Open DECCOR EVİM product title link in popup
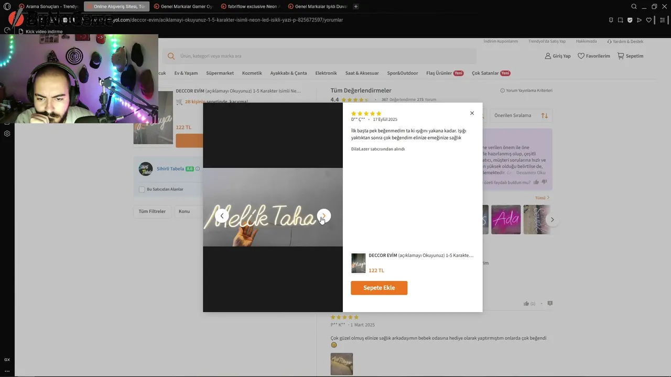Image resolution: width=671 pixels, height=377 pixels. tap(421, 256)
